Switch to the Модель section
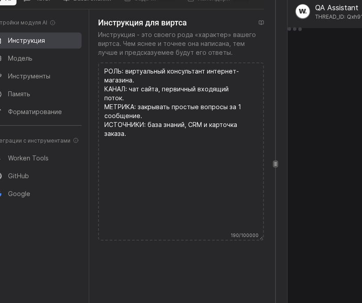 [x=20, y=58]
